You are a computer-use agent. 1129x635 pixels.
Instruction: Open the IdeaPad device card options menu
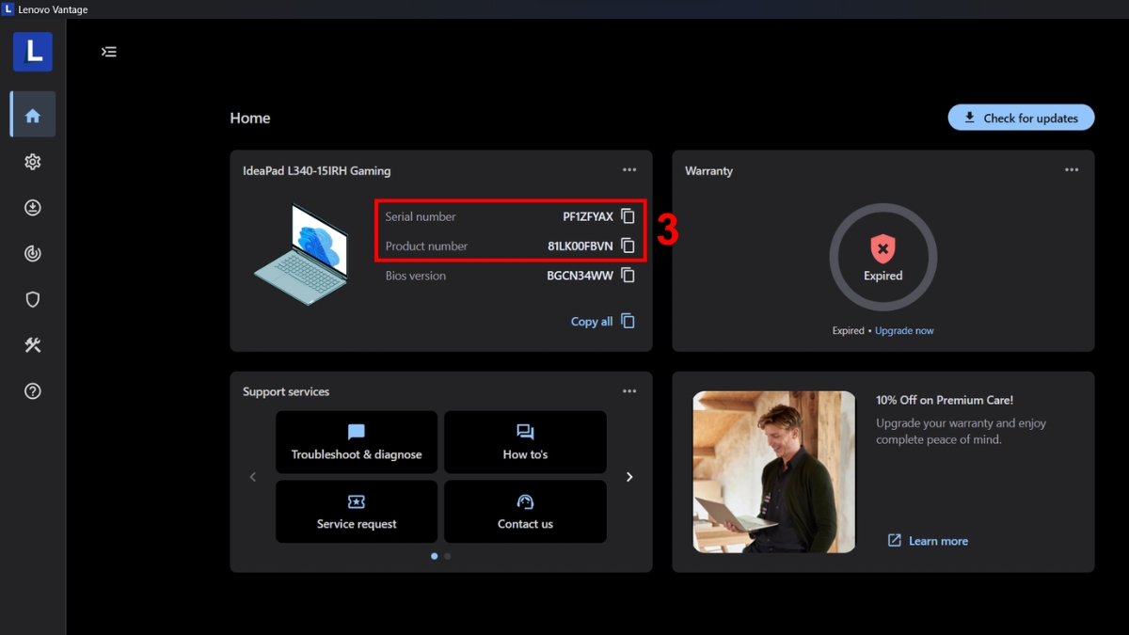click(x=629, y=170)
